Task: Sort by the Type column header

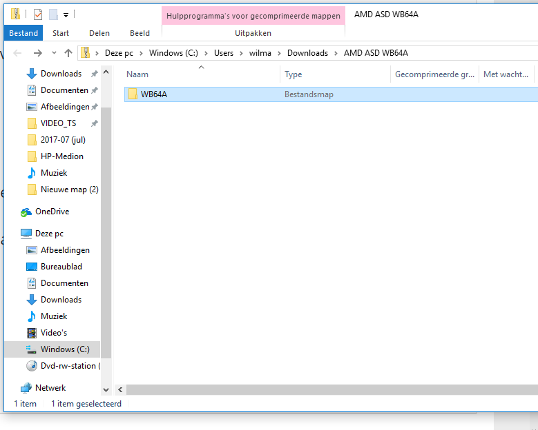Action: pyautogui.click(x=335, y=74)
